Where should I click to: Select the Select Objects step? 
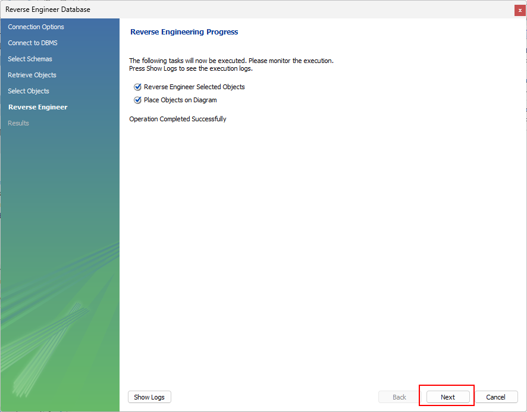pos(29,91)
